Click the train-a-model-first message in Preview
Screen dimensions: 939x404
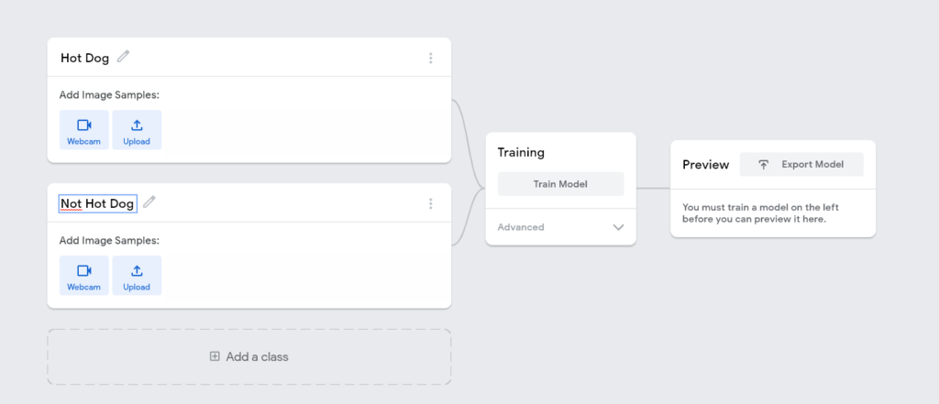[x=760, y=213]
